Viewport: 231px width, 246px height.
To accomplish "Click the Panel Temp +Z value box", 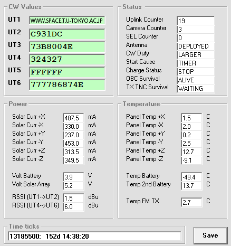I will click(191, 152).
